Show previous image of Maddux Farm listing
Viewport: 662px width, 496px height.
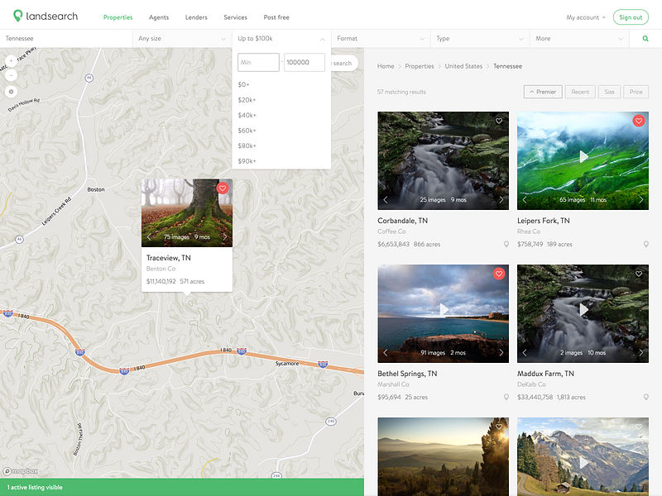(x=525, y=353)
